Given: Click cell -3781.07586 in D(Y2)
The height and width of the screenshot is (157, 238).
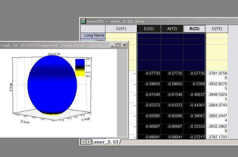Looking at the screenshot, I should pos(217,76).
